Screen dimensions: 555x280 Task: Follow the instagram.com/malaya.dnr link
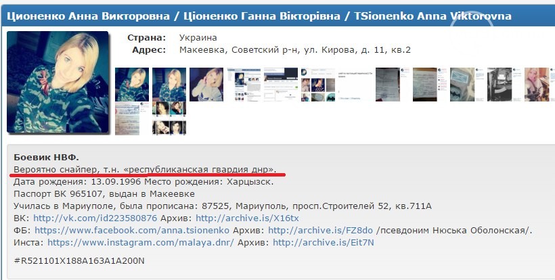[141, 243]
